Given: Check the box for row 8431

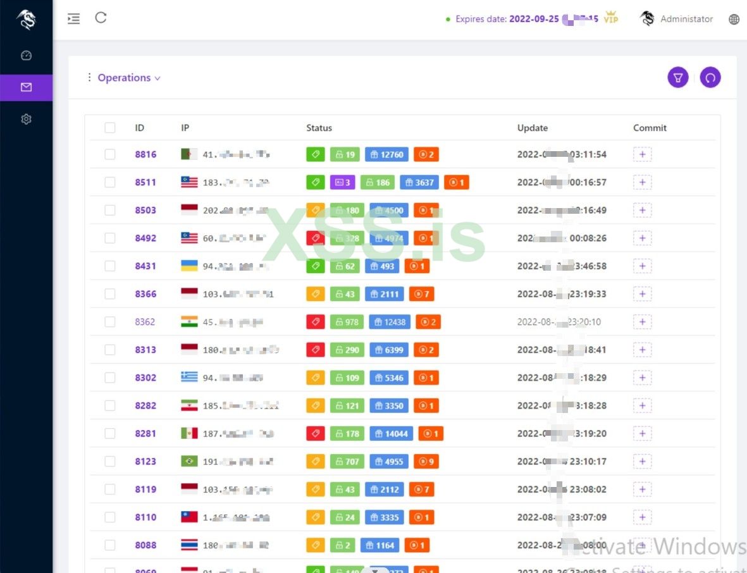Looking at the screenshot, I should tap(110, 266).
